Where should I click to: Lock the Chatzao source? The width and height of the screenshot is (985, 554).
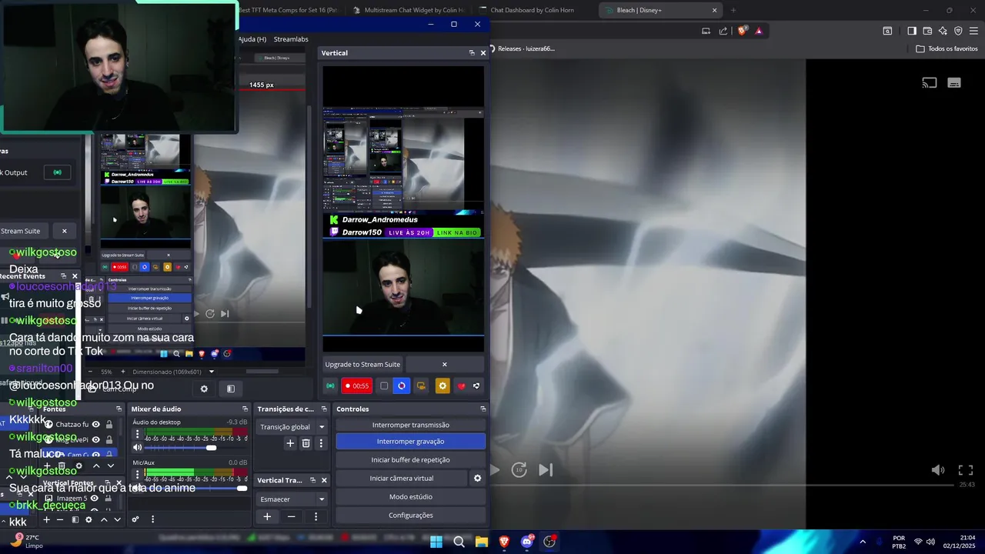[109, 425]
